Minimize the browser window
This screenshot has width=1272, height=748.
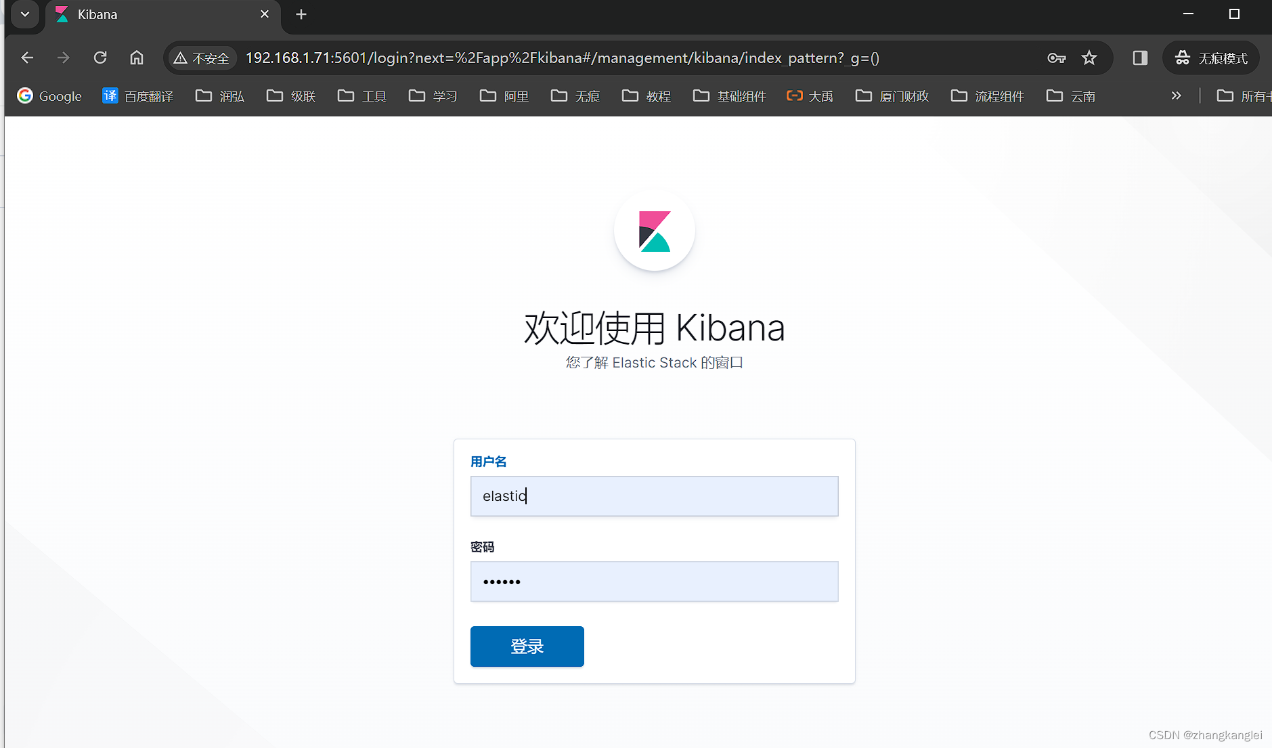[x=1188, y=14]
